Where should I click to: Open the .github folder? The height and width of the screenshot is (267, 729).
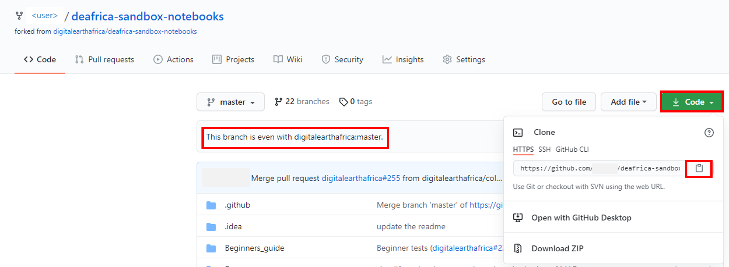pos(237,205)
